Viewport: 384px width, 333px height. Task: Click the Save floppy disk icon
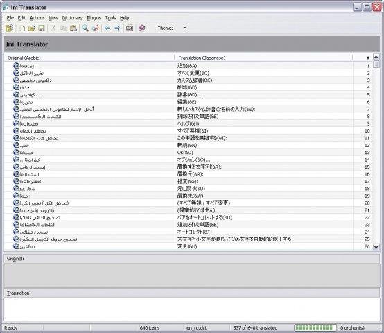pyautogui.click(x=42, y=28)
